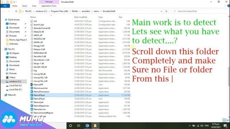Open the Share ribbon tab

pyautogui.click(x=25, y=6)
